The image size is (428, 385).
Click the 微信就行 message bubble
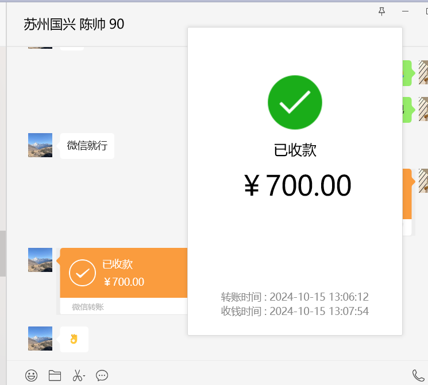(x=87, y=146)
